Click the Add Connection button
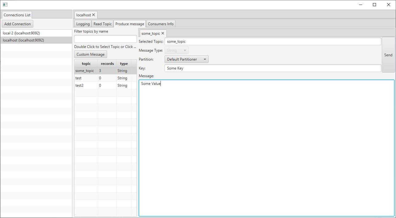 pyautogui.click(x=17, y=24)
